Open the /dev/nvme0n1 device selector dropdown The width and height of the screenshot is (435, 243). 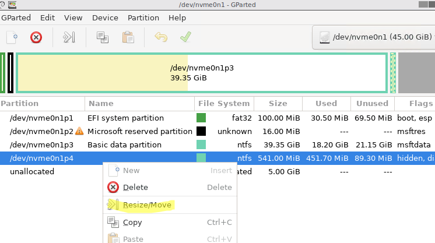click(x=373, y=37)
